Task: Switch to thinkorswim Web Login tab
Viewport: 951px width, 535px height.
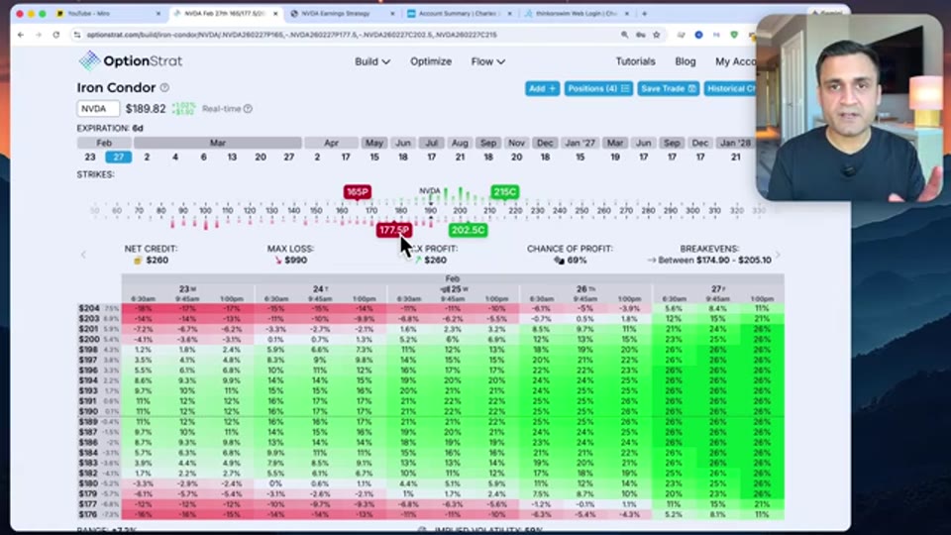Action: pos(575,13)
